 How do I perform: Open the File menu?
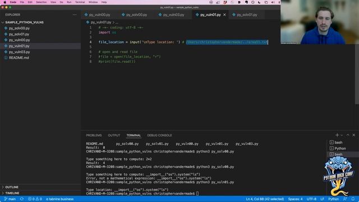pyautogui.click(x=22, y=2)
